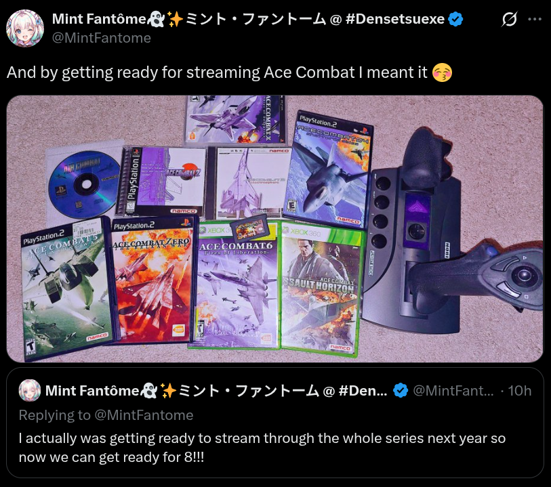Image resolution: width=551 pixels, height=487 pixels.
Task: Click the ghost emoji in top display name
Action: click(156, 19)
